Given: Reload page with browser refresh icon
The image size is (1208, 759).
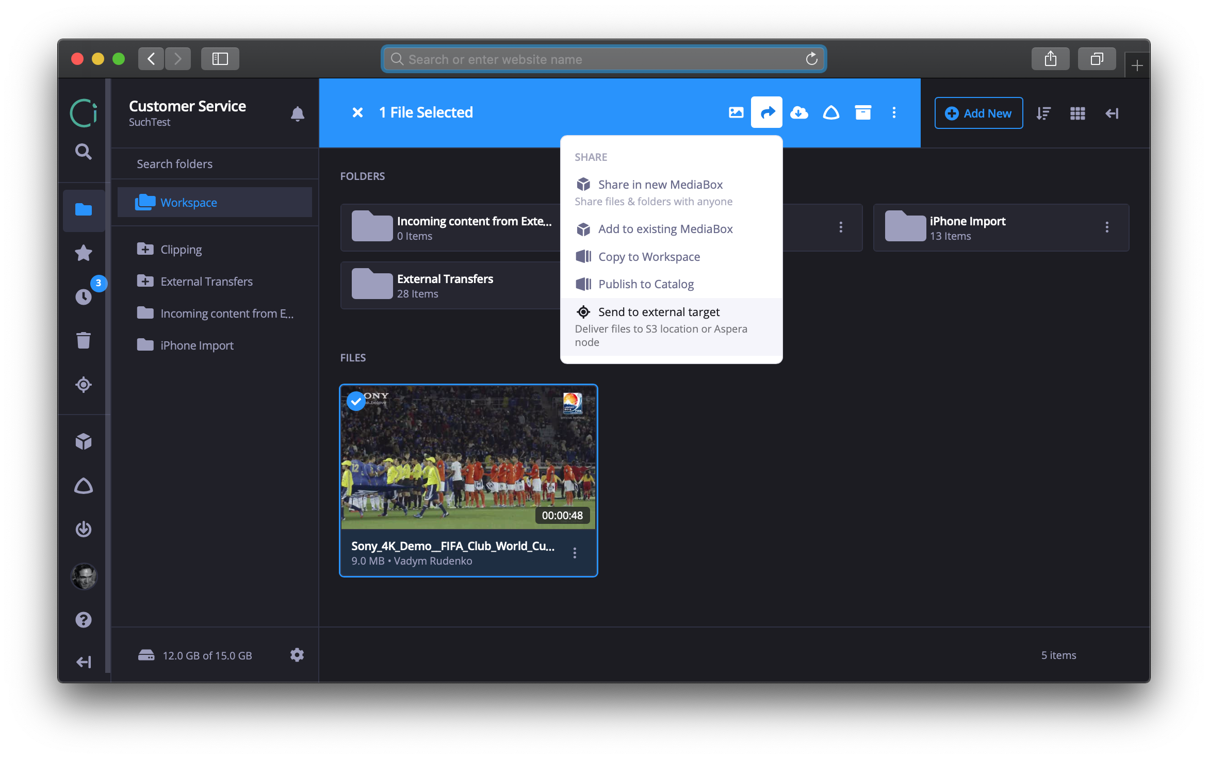Looking at the screenshot, I should click(x=811, y=59).
